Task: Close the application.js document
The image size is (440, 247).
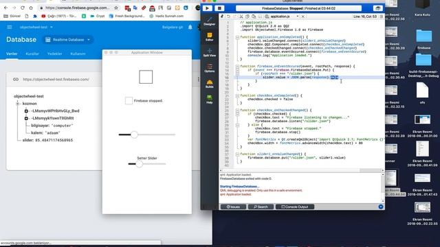Action: [x=303, y=16]
